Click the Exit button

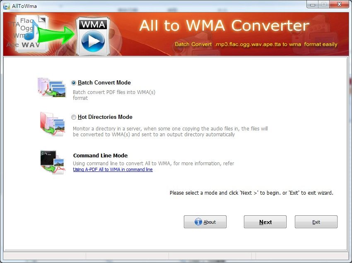(316, 222)
